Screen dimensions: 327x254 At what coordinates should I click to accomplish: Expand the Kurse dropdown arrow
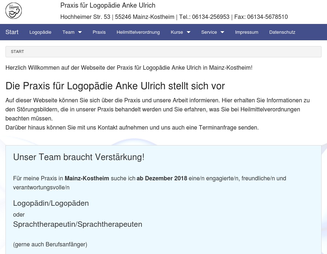click(x=189, y=32)
